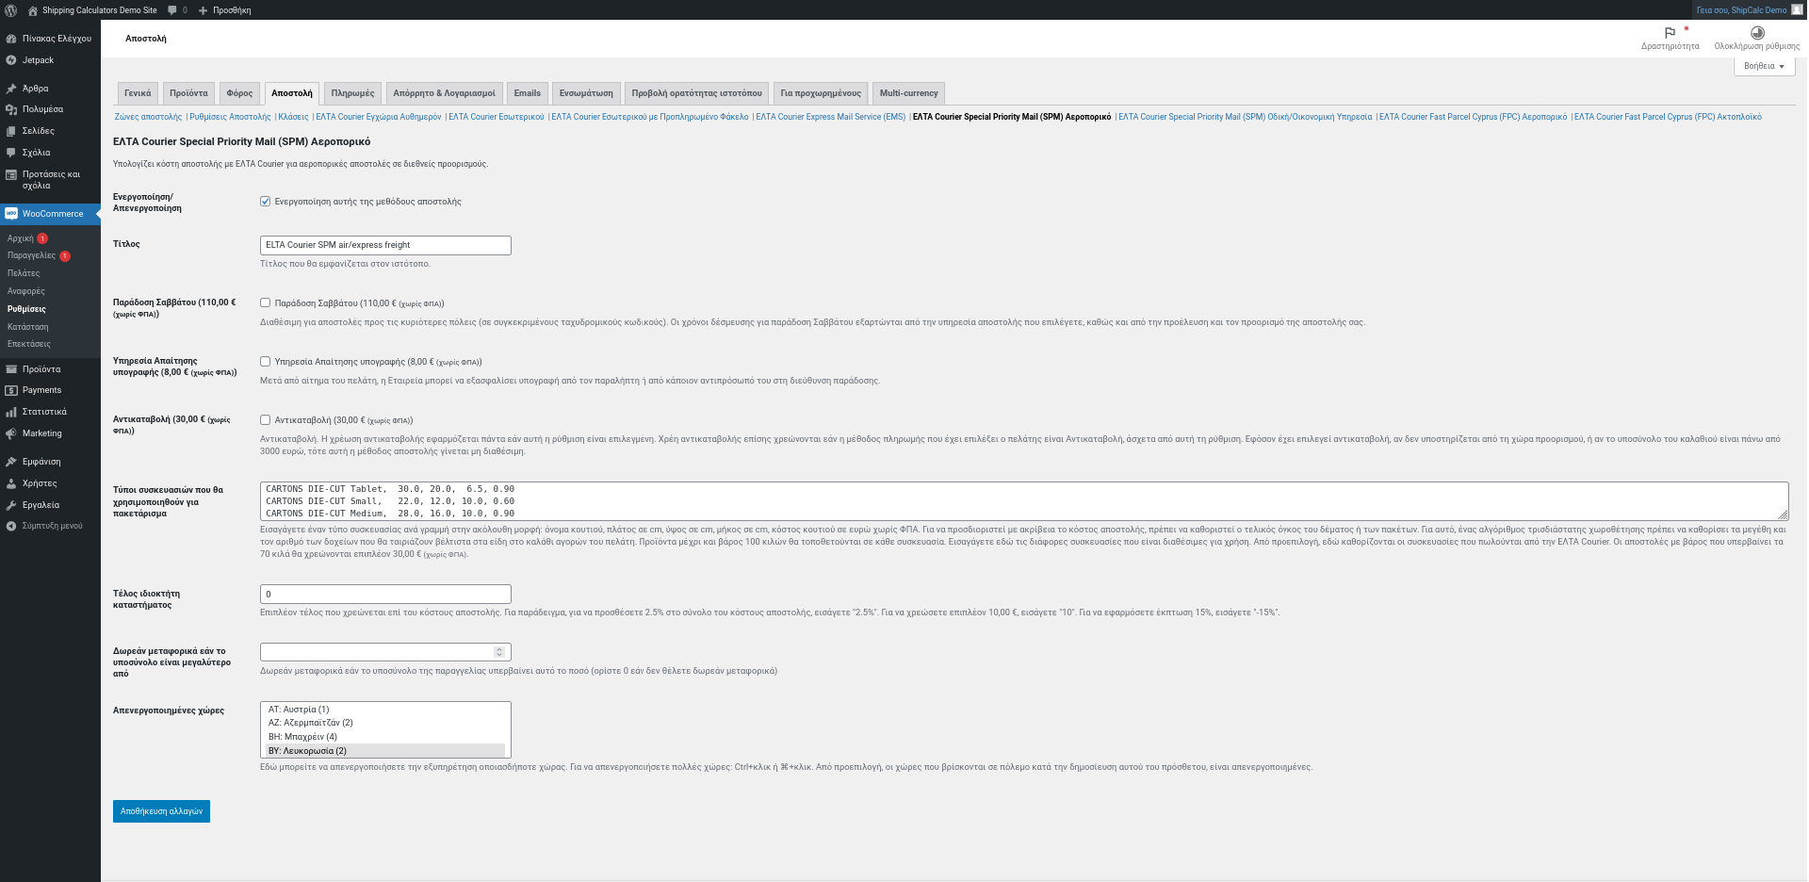
Task: Open Αρχική in WooCommerce submenu
Action: coord(21,238)
